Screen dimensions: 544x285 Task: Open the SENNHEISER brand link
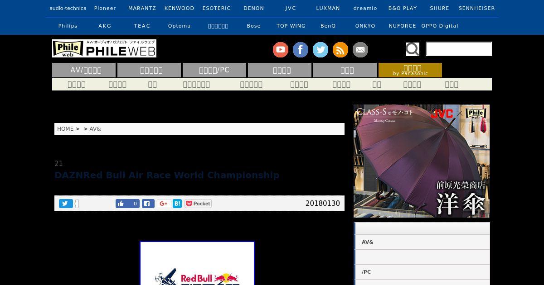coord(477,8)
